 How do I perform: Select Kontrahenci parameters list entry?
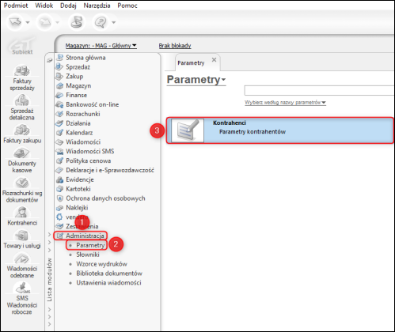280,130
